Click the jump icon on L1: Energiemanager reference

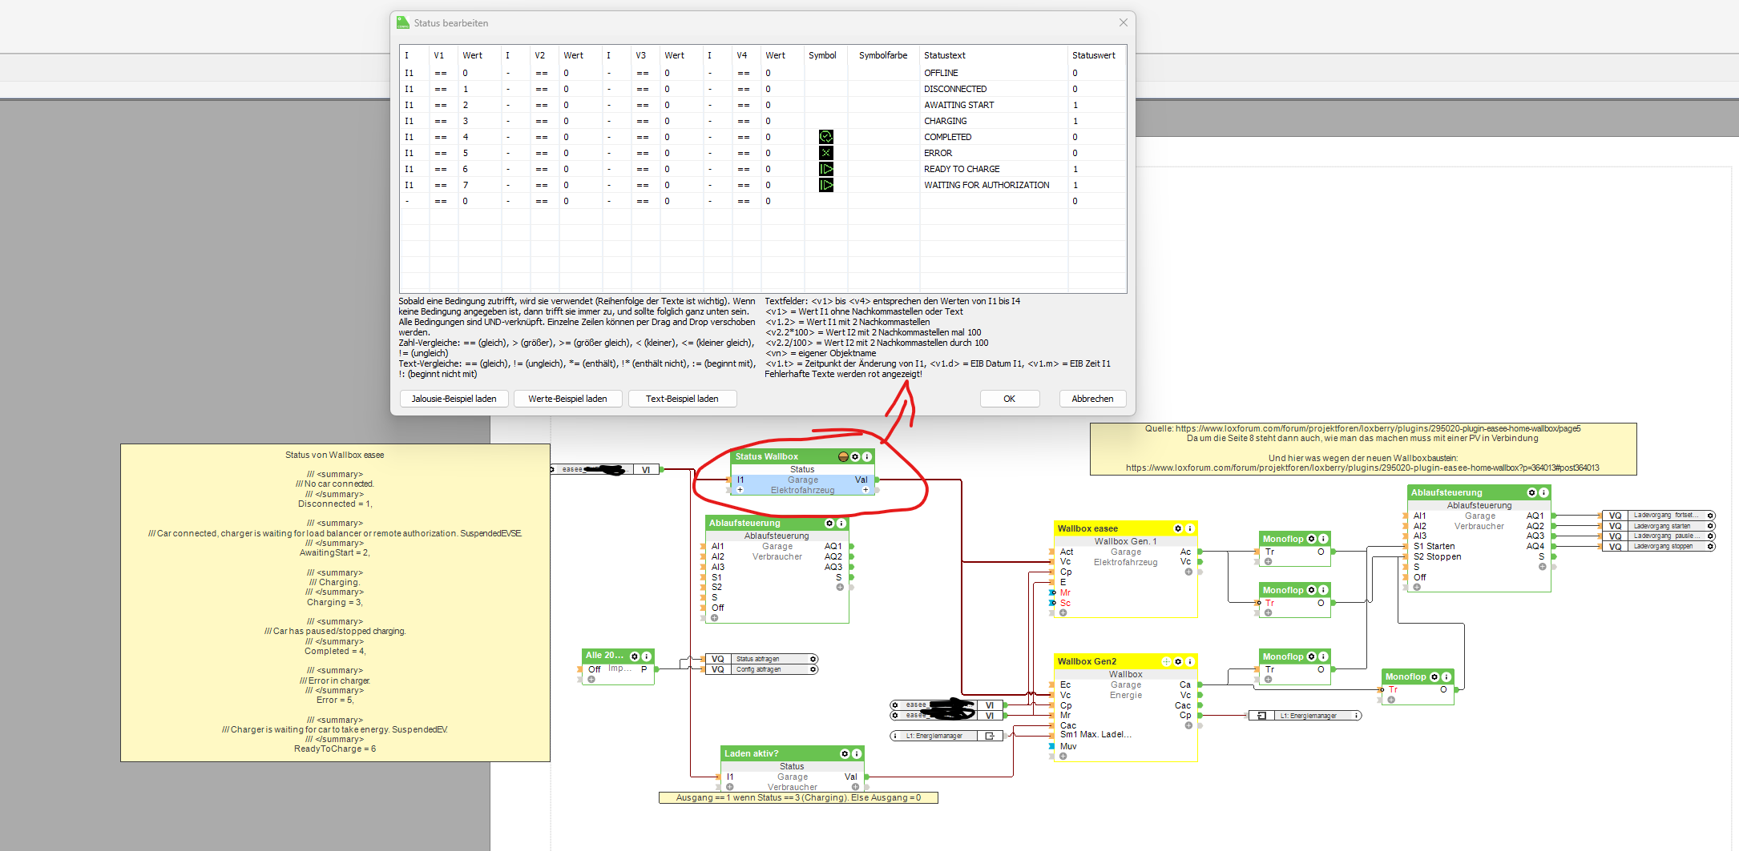click(990, 736)
